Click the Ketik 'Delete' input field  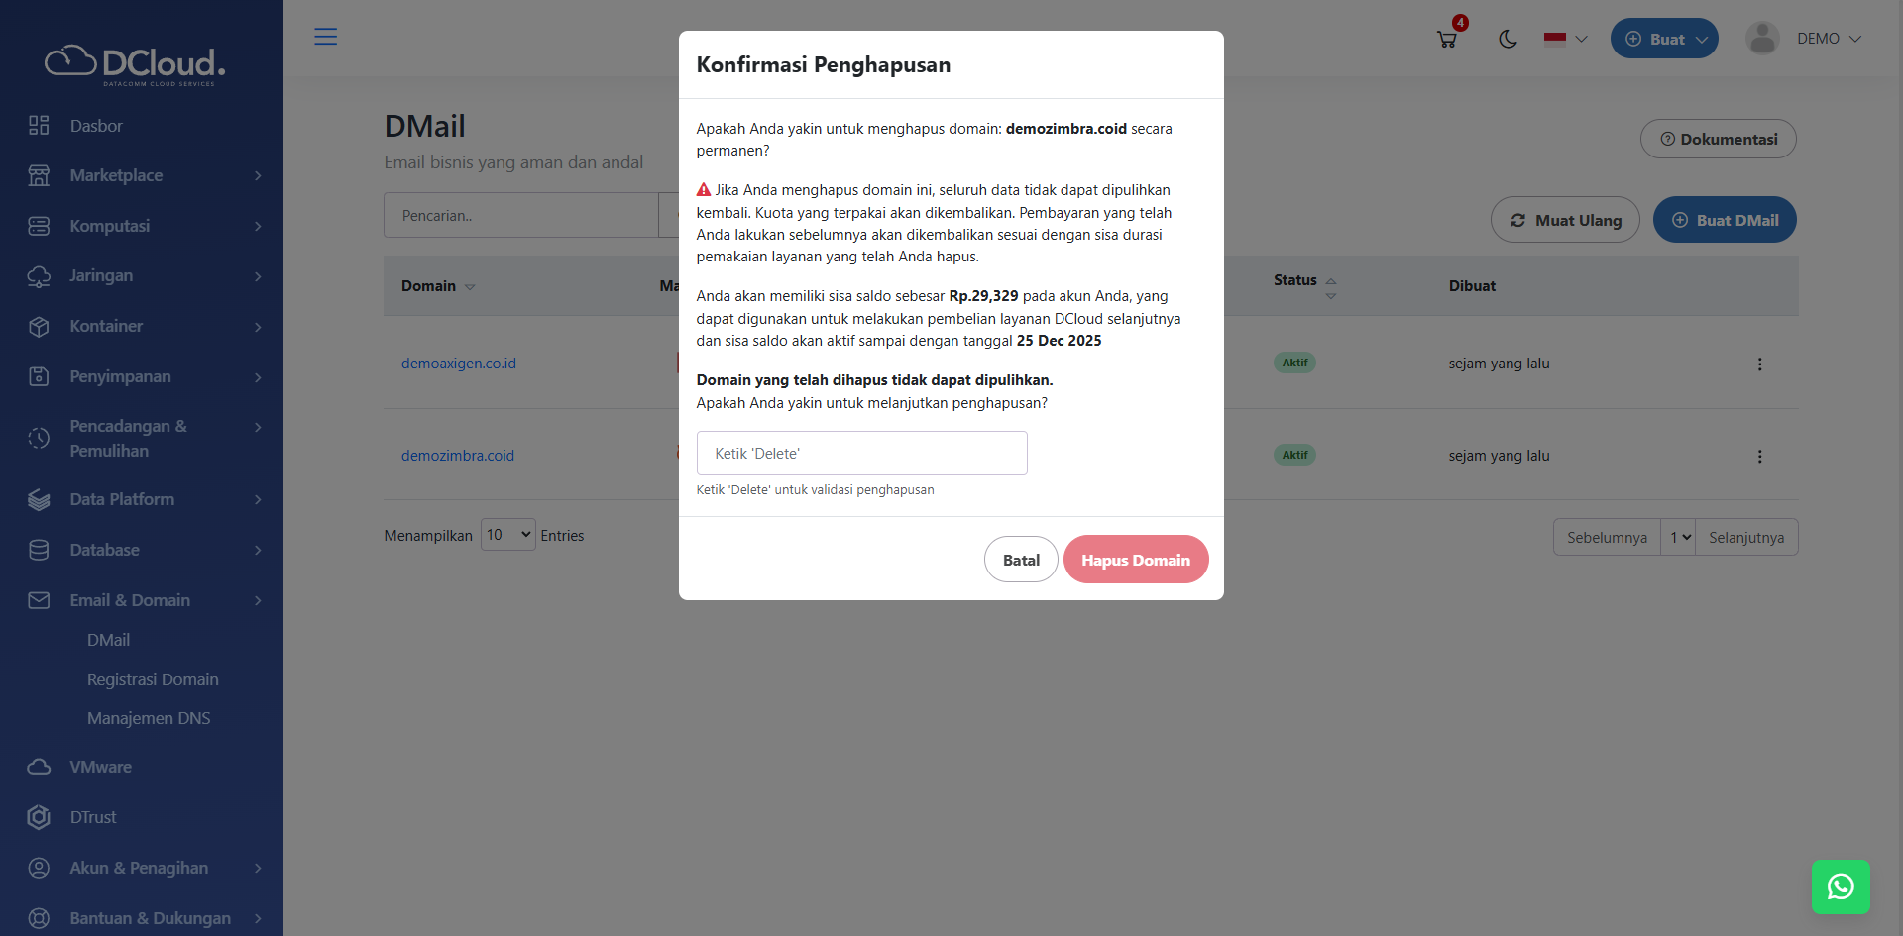pos(861,454)
